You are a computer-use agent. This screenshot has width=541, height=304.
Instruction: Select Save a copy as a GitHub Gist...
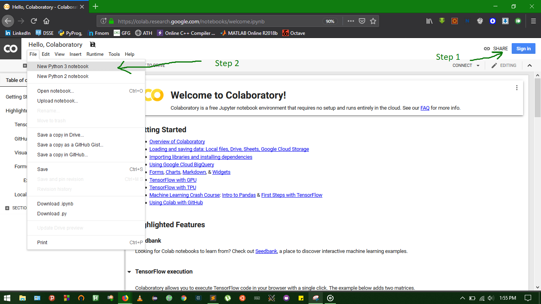click(x=86, y=145)
